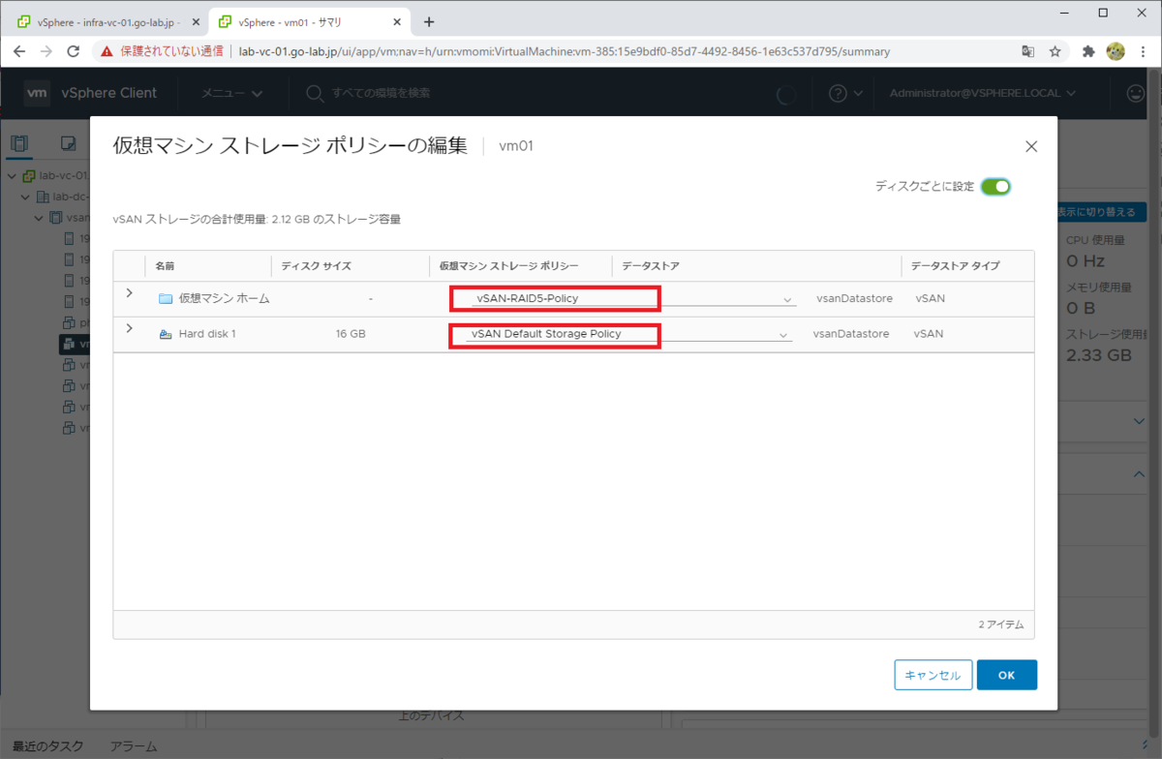Open the vSAN Default Storage Policy dropdown

click(782, 333)
